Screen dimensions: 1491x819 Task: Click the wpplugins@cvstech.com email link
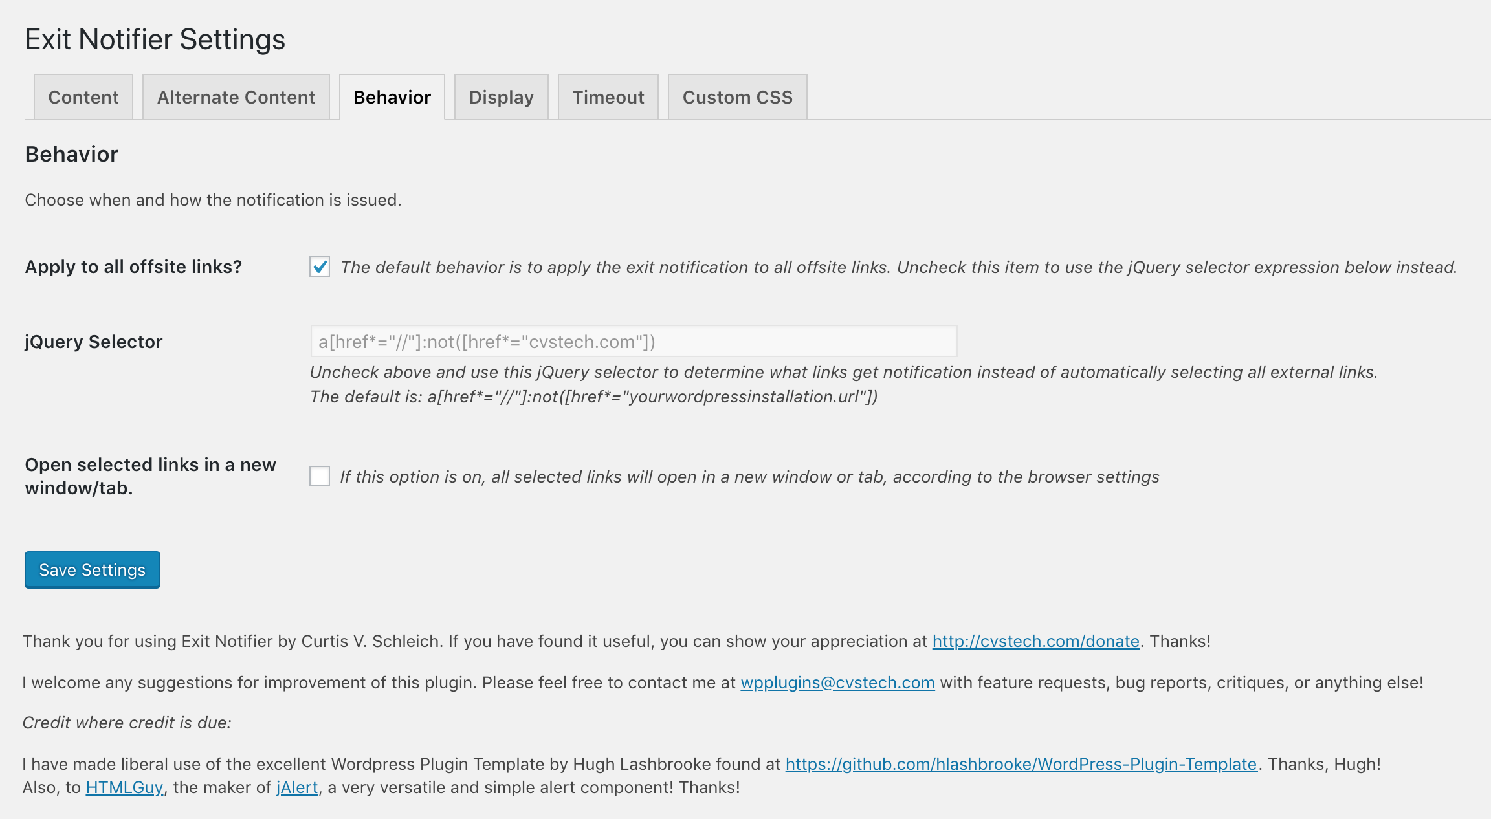pos(837,682)
